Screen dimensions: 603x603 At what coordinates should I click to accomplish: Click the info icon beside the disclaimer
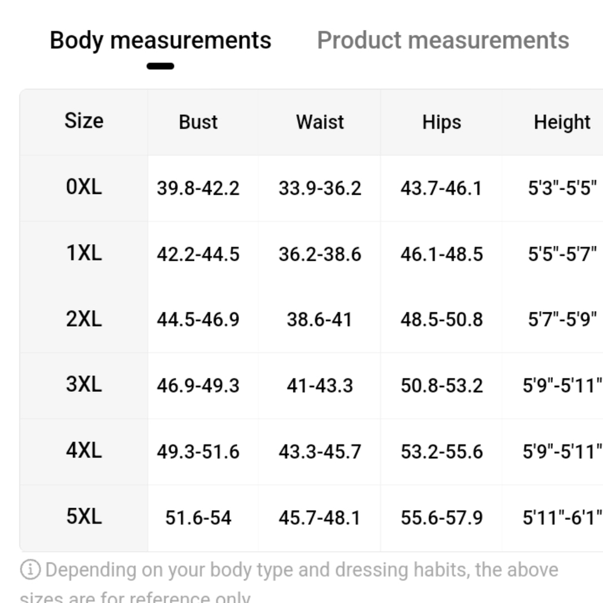(30, 570)
